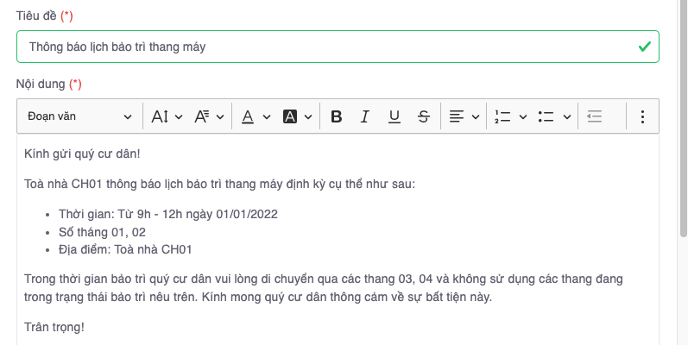The image size is (688, 345).
Task: Open the font background color picker
Action: [297, 116]
